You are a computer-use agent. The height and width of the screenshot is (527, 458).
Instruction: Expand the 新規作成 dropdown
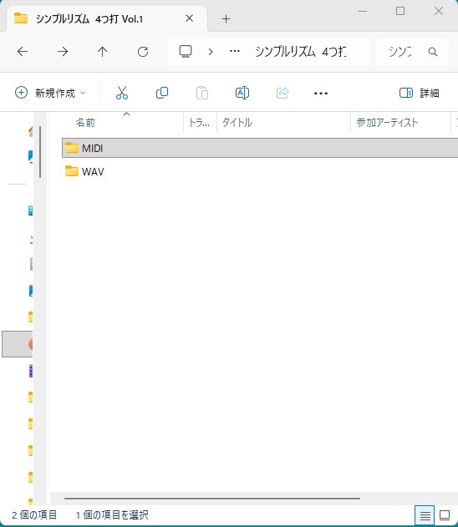(50, 93)
